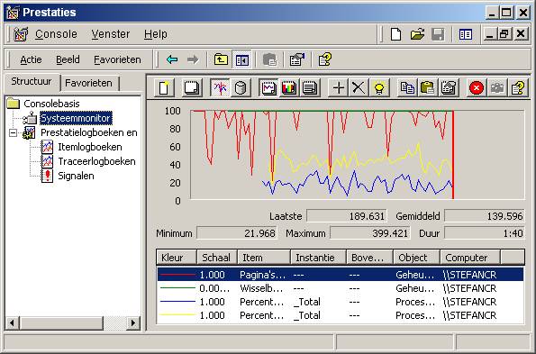The width and height of the screenshot is (536, 354).
Task: Switch to the histogram view icon
Action: point(289,88)
